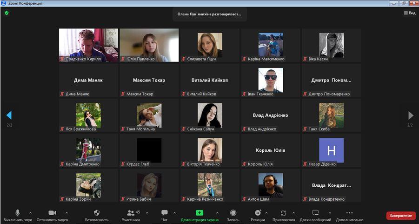
Task: Start recording with Запись button
Action: [233, 213]
